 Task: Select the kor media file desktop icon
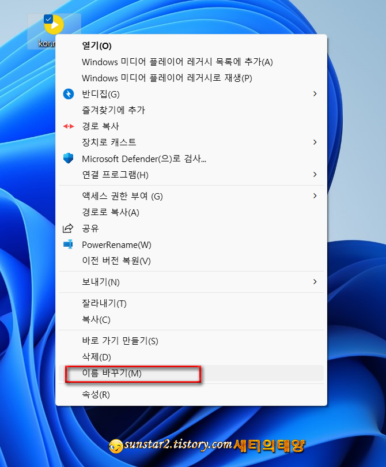point(54,31)
